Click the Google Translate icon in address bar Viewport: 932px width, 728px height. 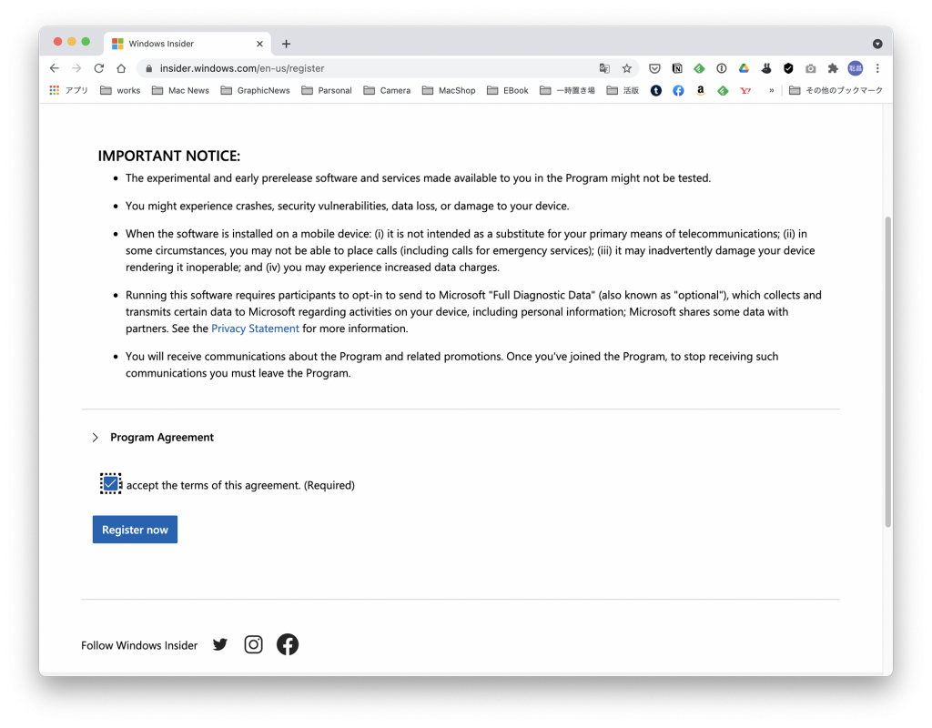604,68
